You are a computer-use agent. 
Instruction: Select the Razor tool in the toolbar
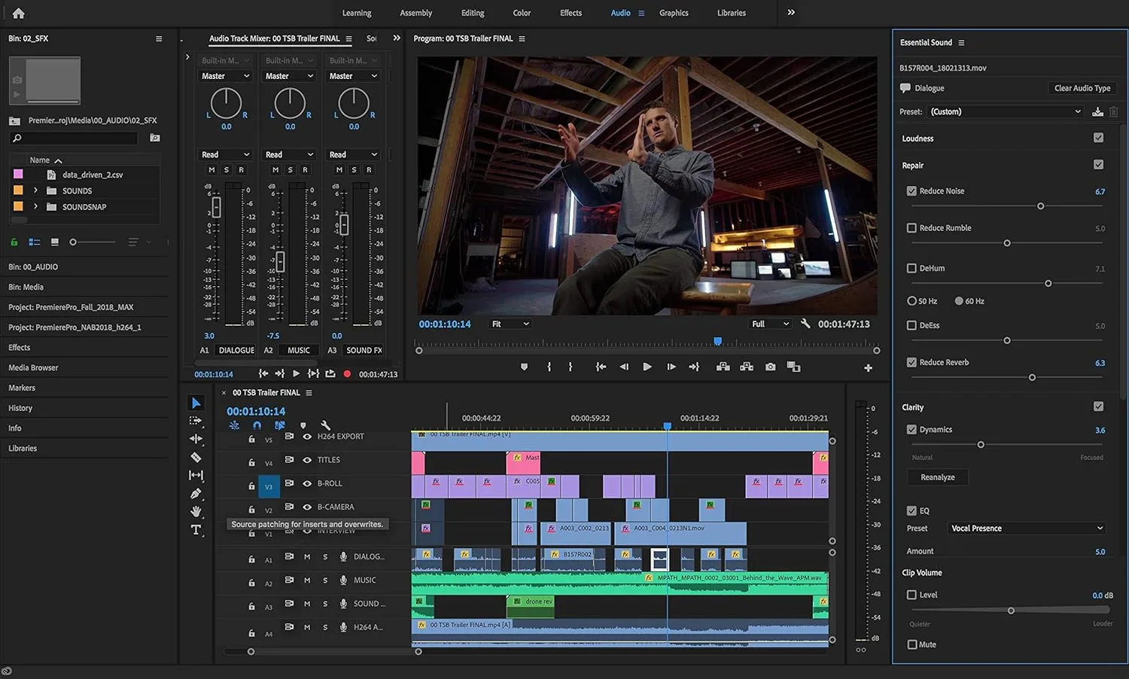click(x=196, y=456)
